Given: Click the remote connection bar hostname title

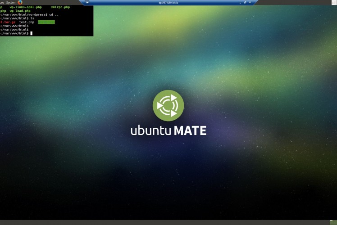Looking at the screenshot, I should [x=168, y=2].
